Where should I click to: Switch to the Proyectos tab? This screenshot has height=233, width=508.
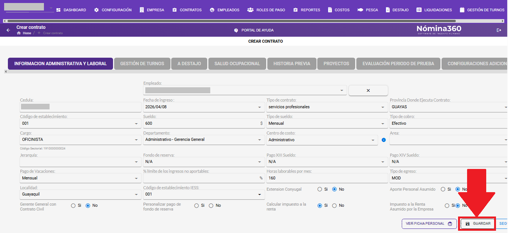(336, 64)
